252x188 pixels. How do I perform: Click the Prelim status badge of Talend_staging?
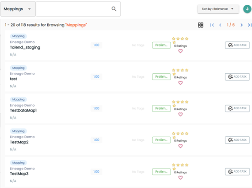click(161, 45)
